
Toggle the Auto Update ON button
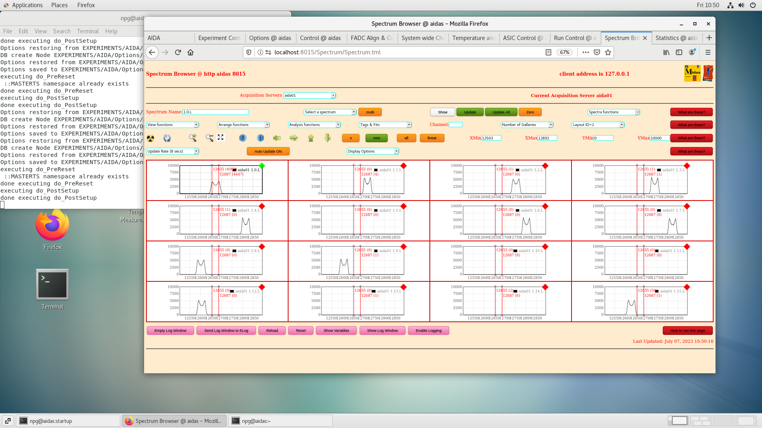[268, 151]
